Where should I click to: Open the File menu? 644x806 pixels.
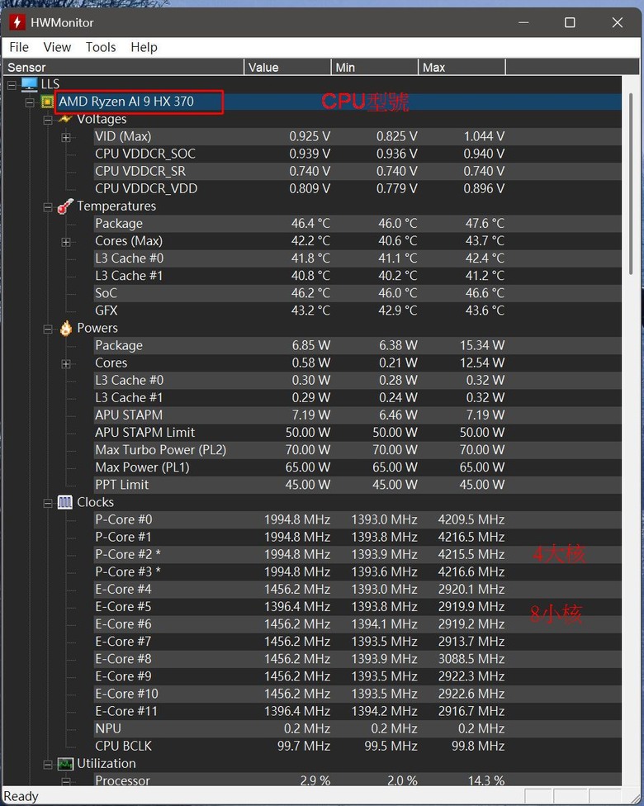(x=19, y=47)
